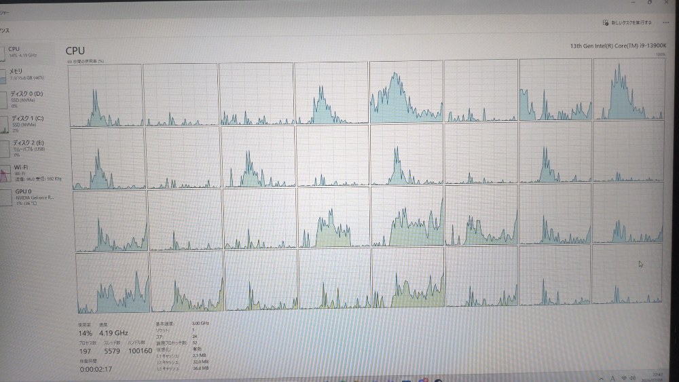Select ディスク 1 (C:) mini graph
The image size is (679, 382).
[x=4, y=125]
